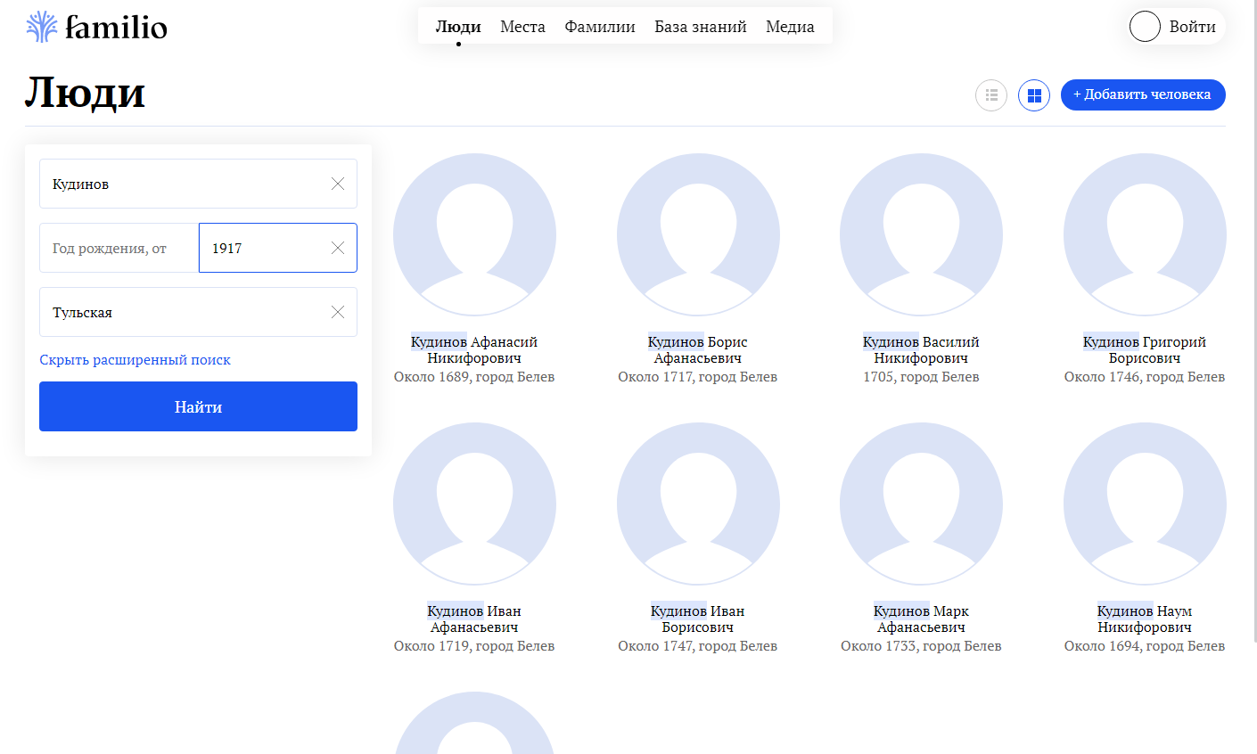The image size is (1257, 754).
Task: Click Добавить человека button
Action: [1143, 95]
